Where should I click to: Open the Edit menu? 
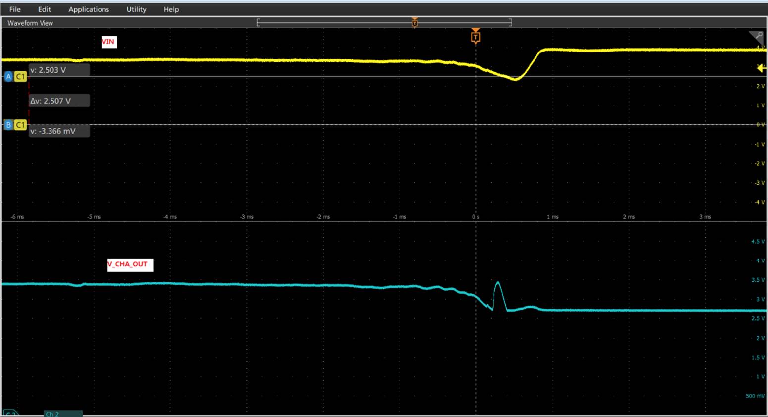45,9
